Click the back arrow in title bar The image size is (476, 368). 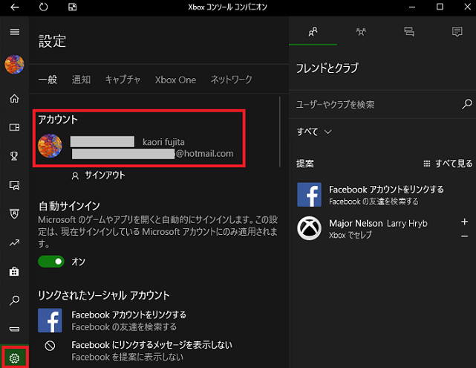(14, 7)
